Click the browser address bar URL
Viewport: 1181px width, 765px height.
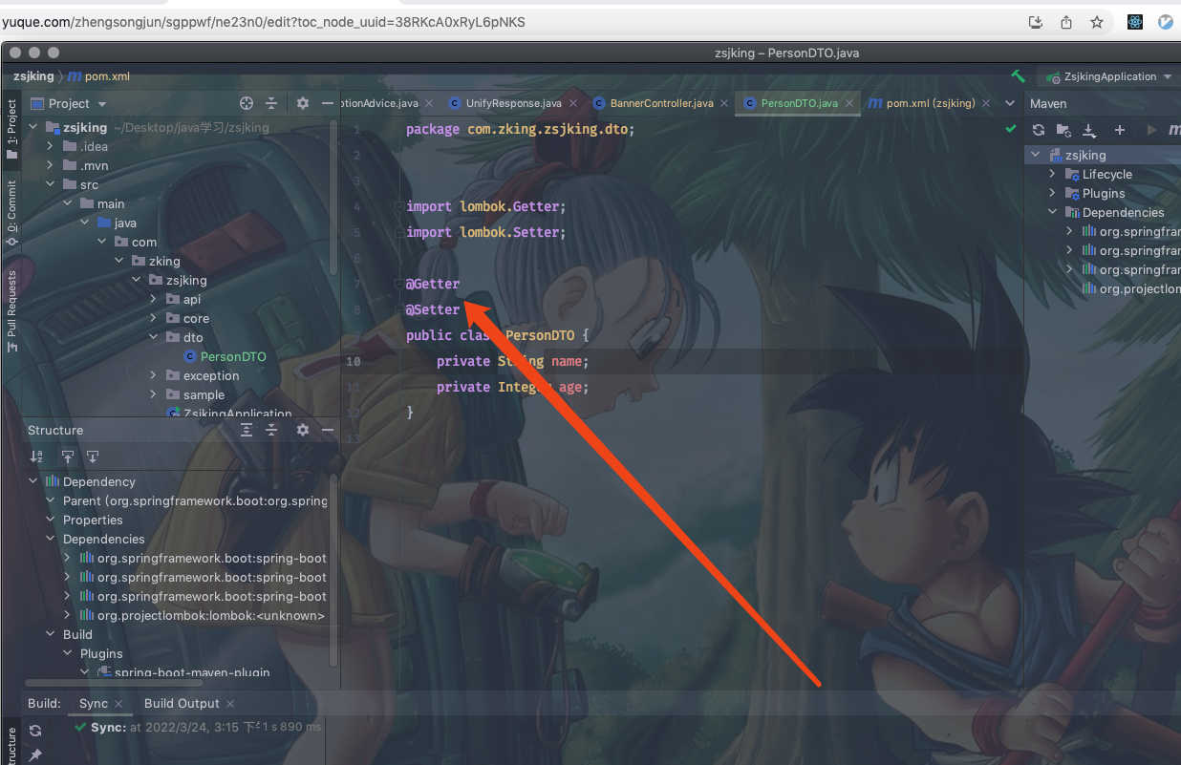[x=264, y=22]
